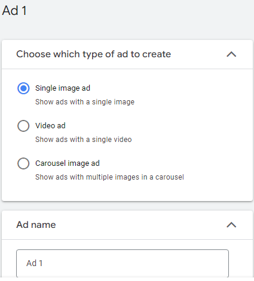
Task: Click the 'Video ad' label text
Action: (x=50, y=126)
